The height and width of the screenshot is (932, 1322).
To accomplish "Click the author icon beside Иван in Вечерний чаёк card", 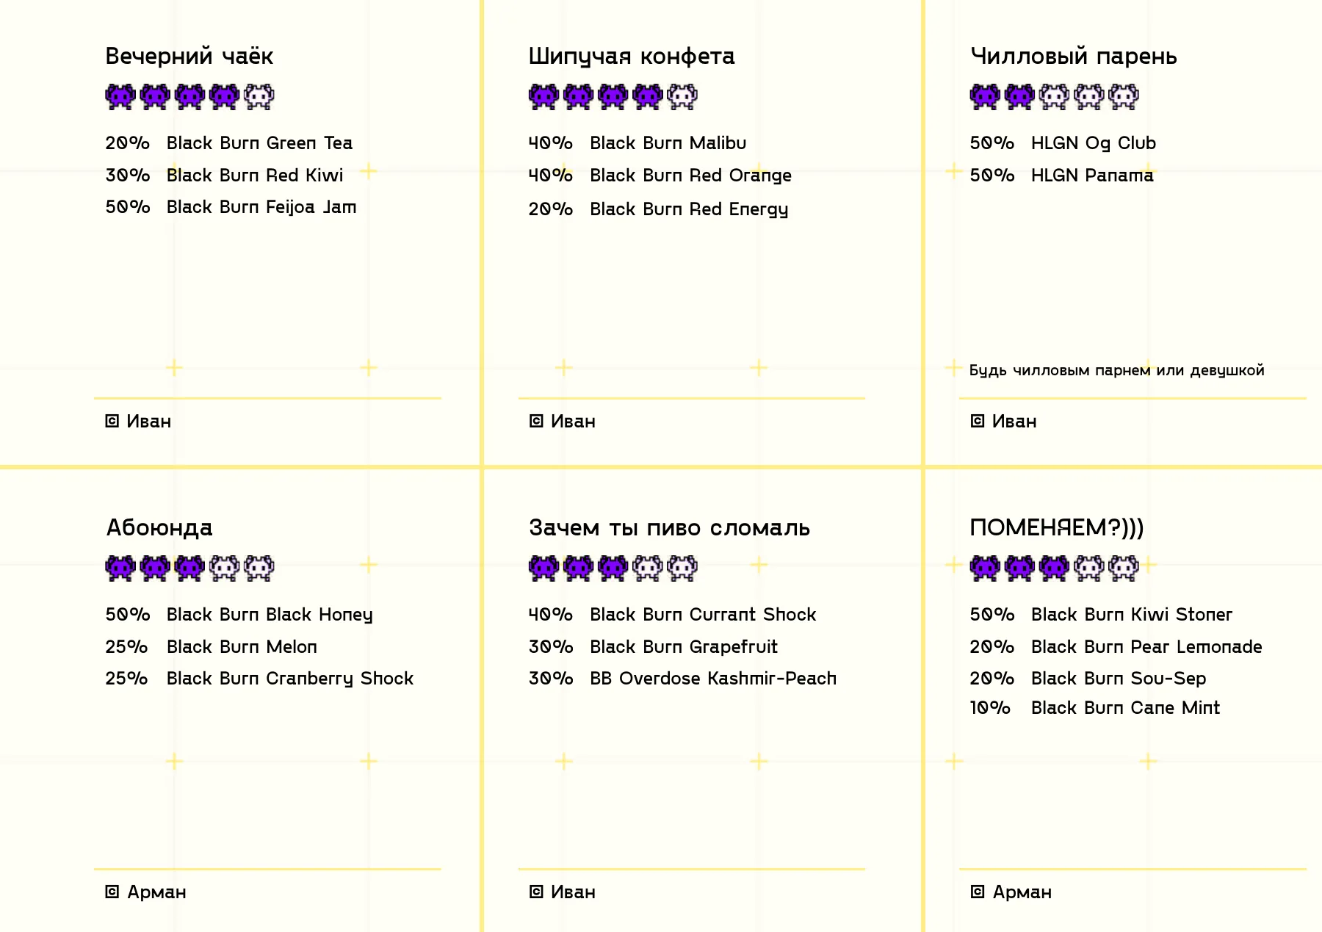I will 112,421.
